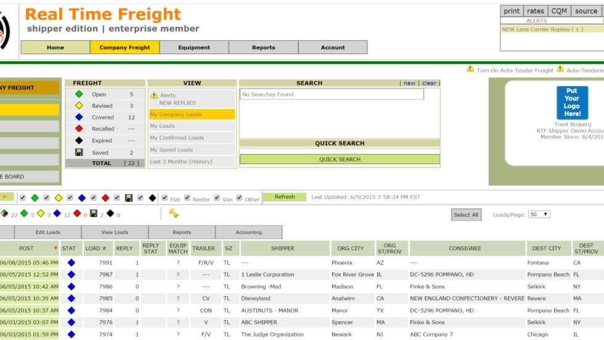Open the Loads/Page dropdown
Image resolution: width=604 pixels, height=340 pixels.
click(x=539, y=214)
